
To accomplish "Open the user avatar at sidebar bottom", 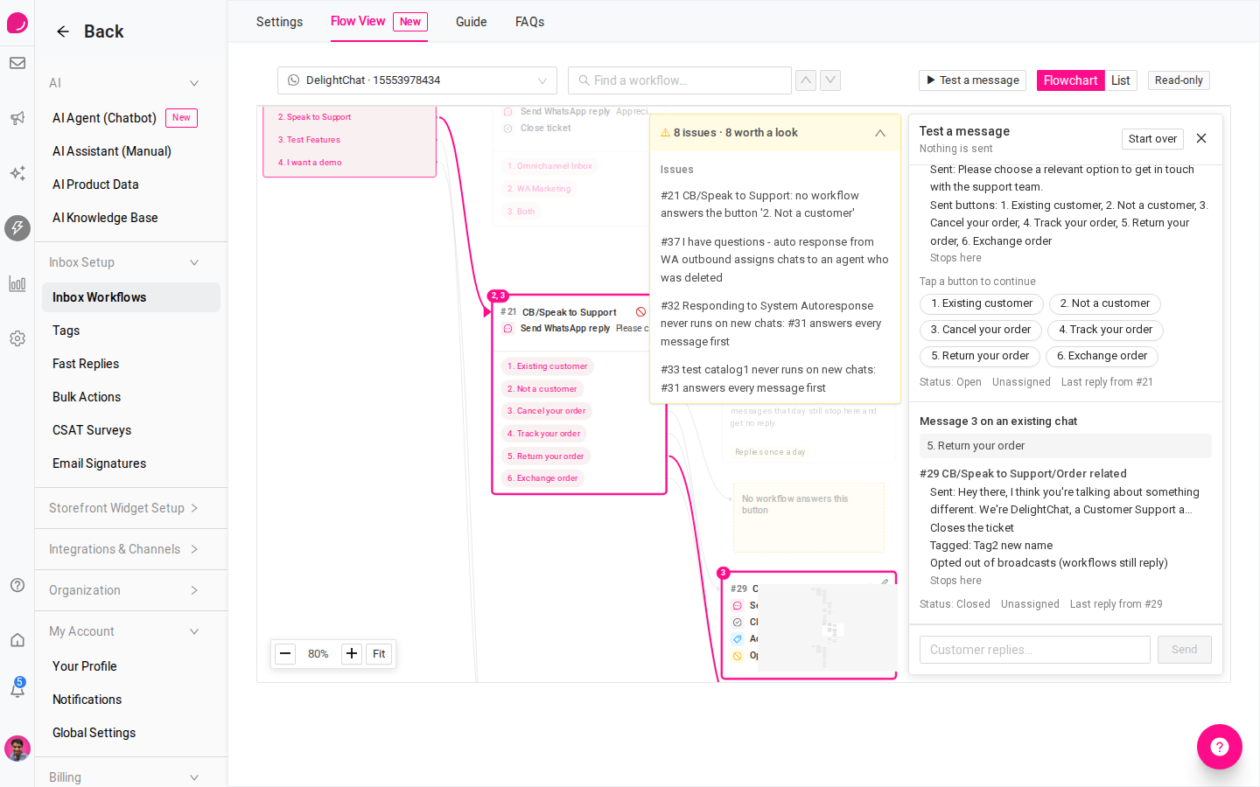I will click(x=17, y=749).
